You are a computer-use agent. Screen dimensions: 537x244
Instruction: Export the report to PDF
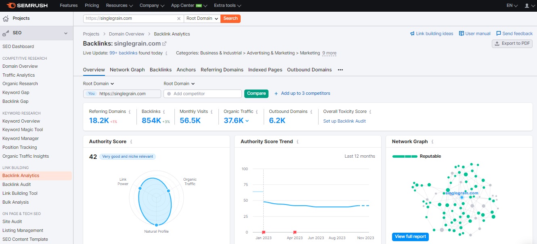pos(512,44)
